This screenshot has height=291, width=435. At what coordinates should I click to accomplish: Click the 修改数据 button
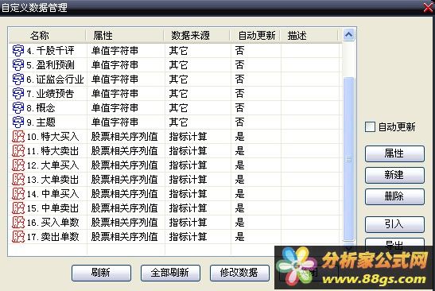pyautogui.click(x=239, y=273)
